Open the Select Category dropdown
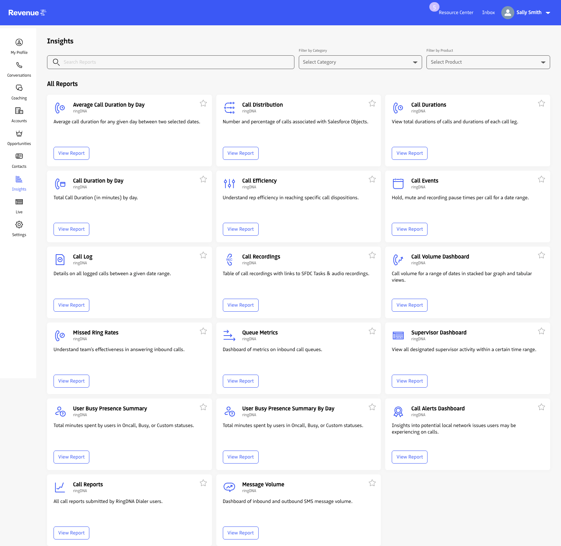Screen dimensions: 561x546 click(x=360, y=62)
